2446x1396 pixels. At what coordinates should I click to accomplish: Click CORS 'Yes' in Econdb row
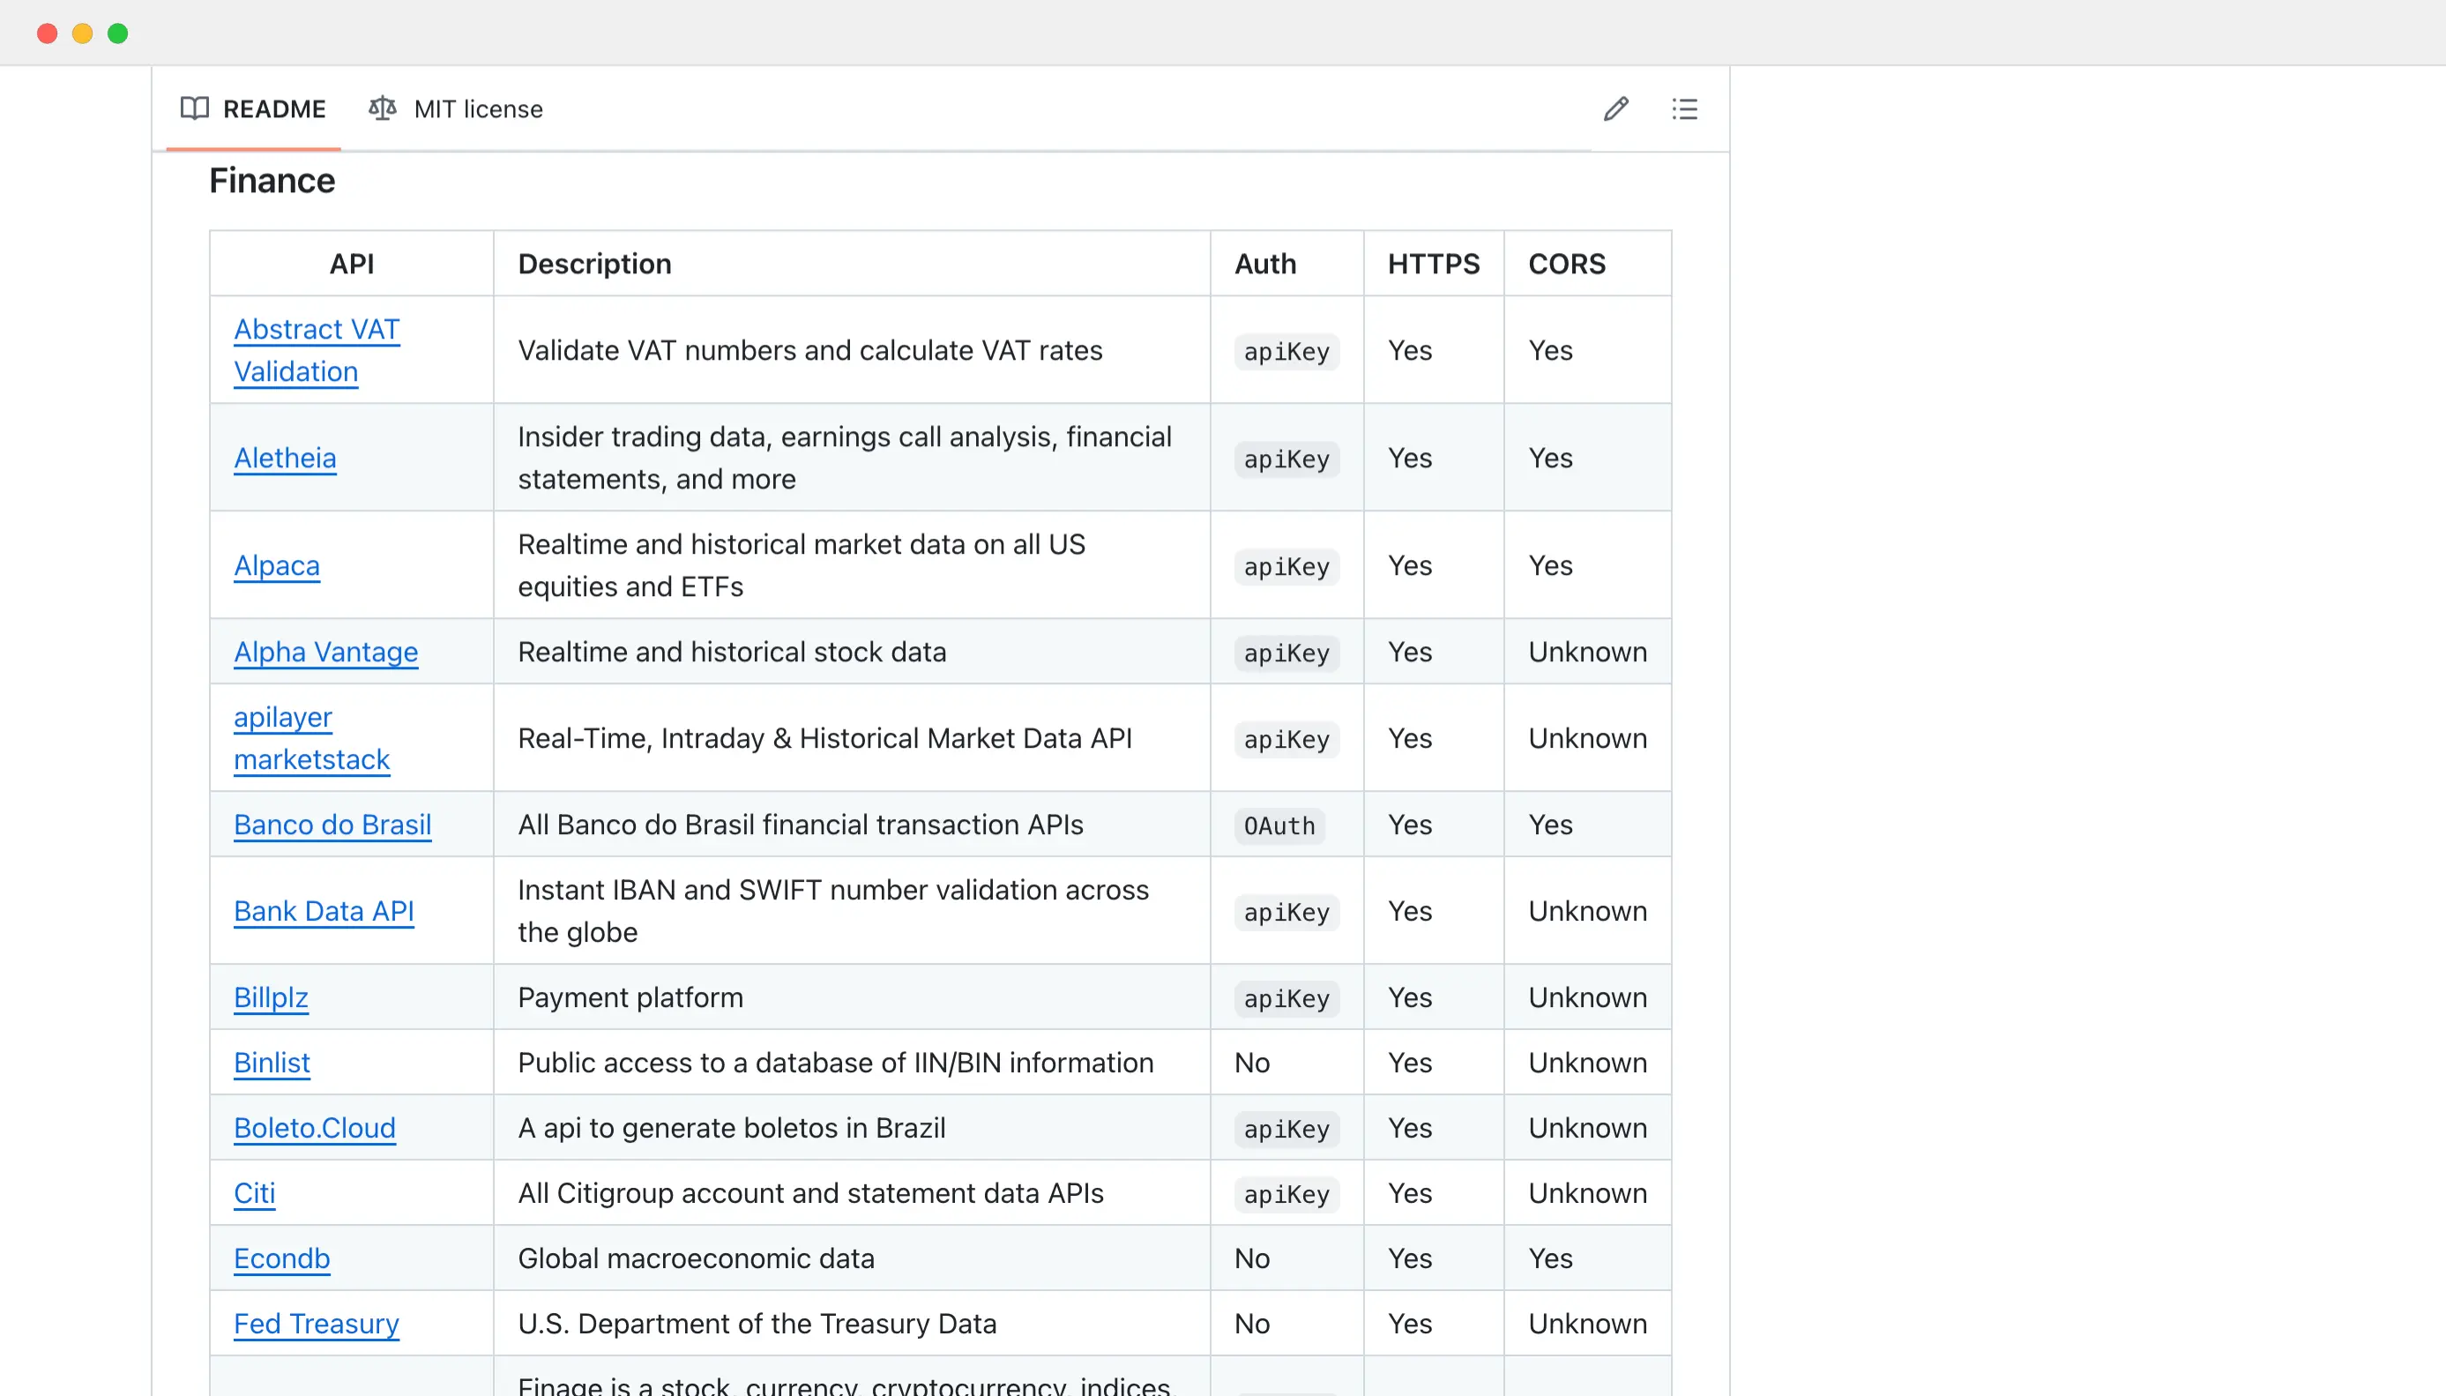(1550, 1258)
